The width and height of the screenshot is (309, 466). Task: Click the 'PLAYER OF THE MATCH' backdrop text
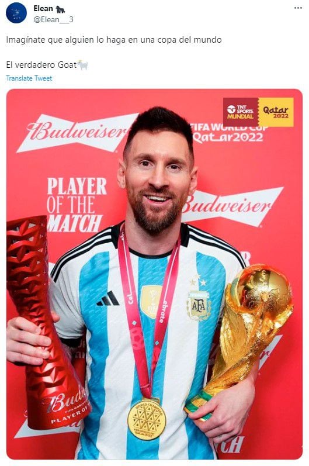coord(76,205)
